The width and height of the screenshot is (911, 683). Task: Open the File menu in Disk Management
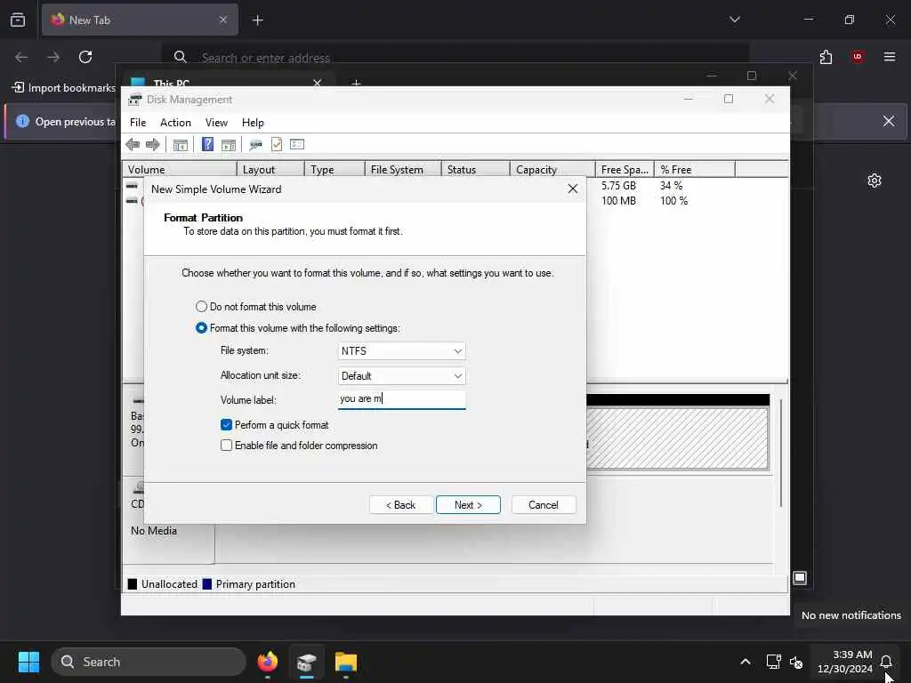[x=138, y=123]
